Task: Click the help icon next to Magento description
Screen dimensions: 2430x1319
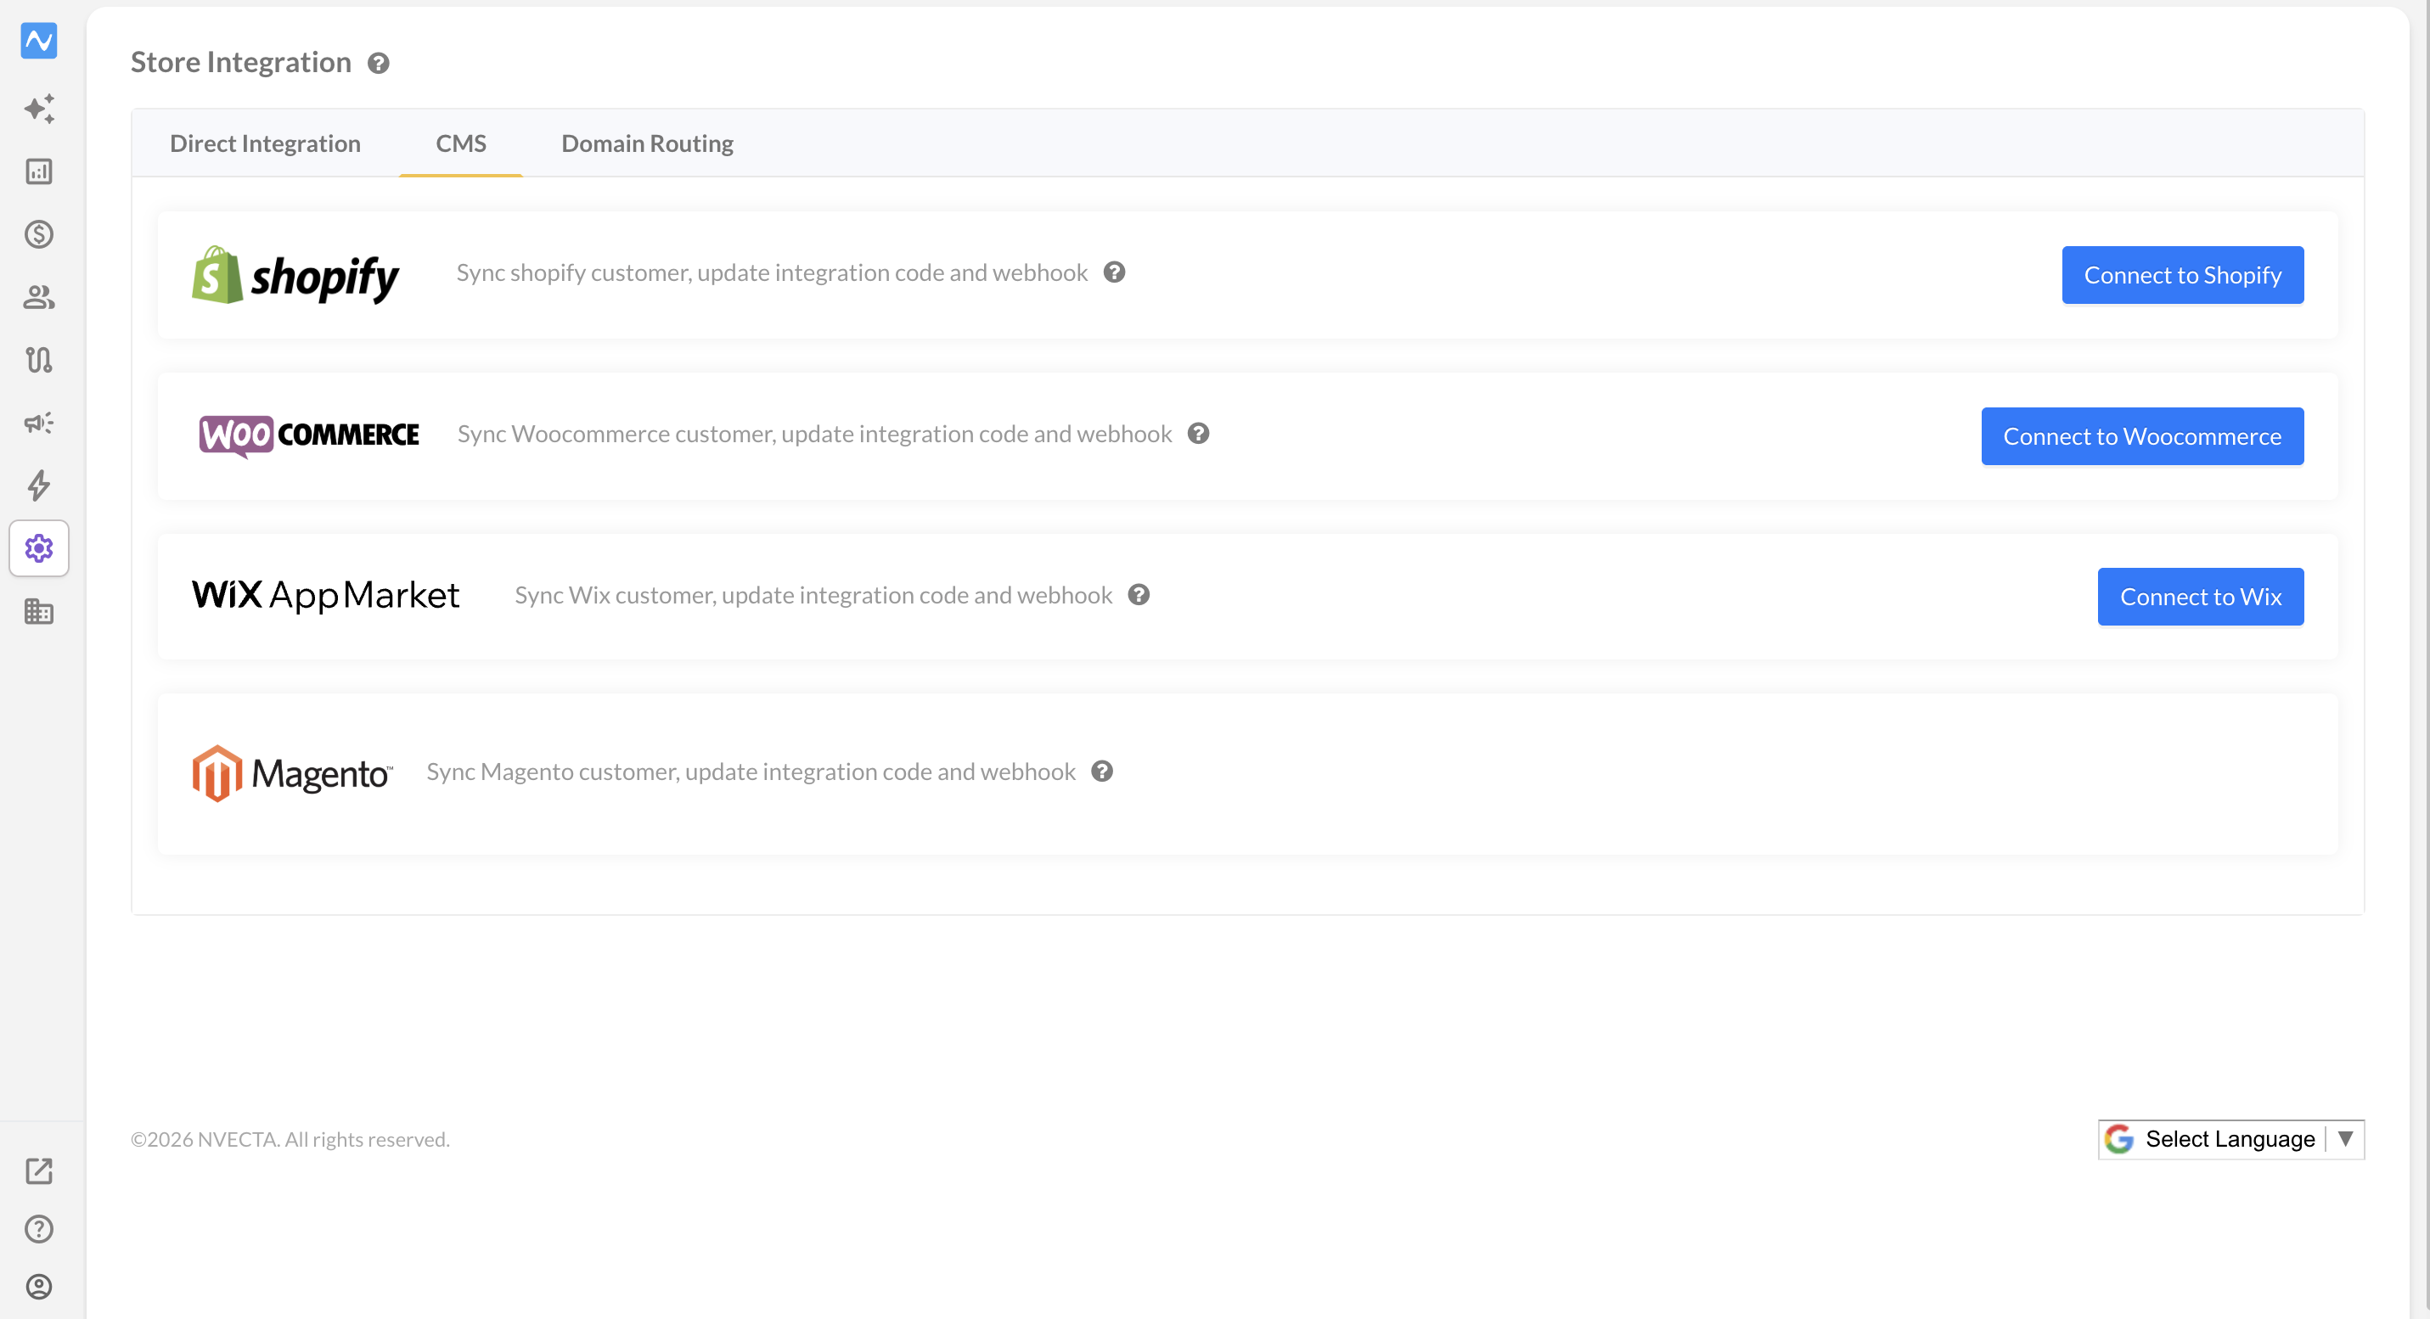Action: tap(1102, 772)
